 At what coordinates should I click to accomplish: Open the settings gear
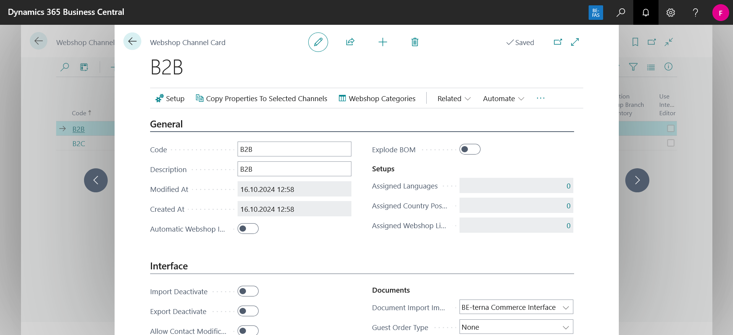[x=671, y=13]
